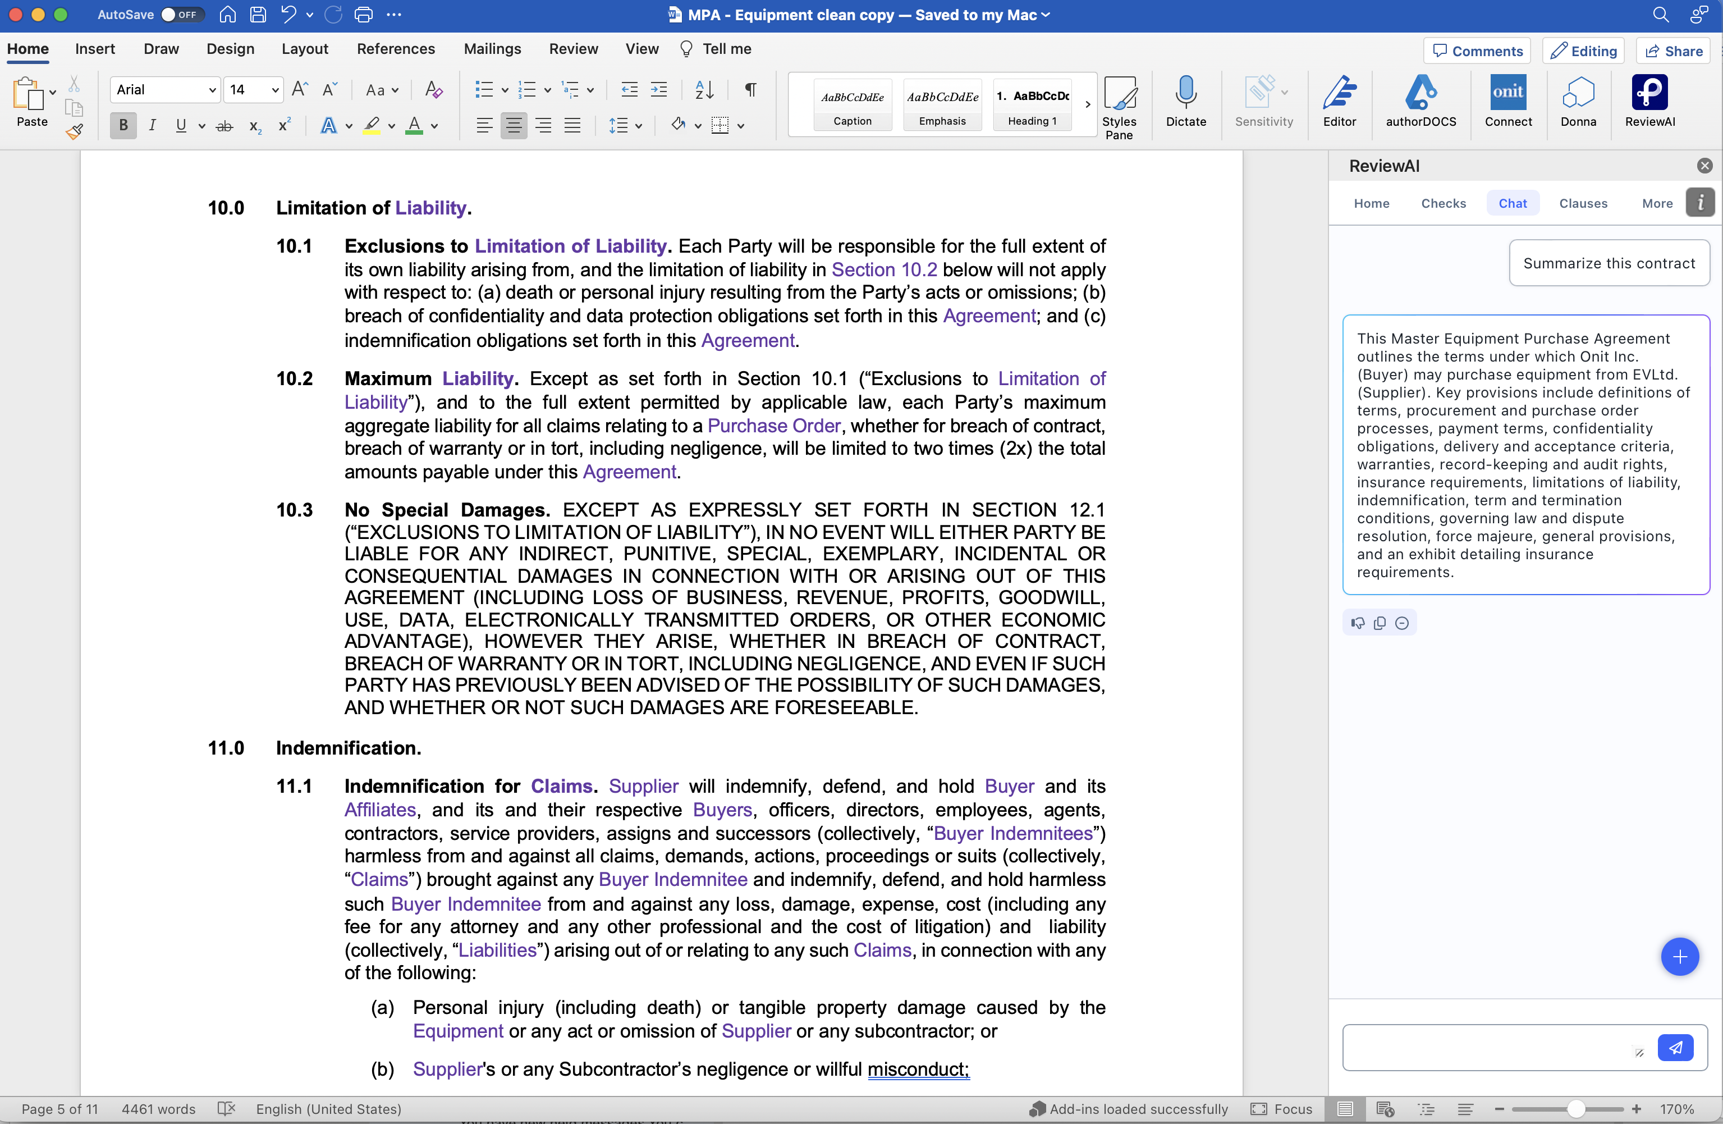
Task: Copy the ReviewAI chat response
Action: [x=1379, y=623]
